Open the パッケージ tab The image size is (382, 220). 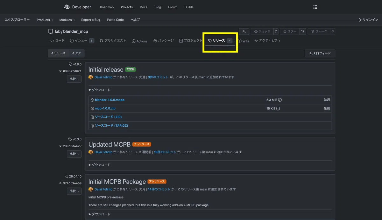[x=164, y=41]
